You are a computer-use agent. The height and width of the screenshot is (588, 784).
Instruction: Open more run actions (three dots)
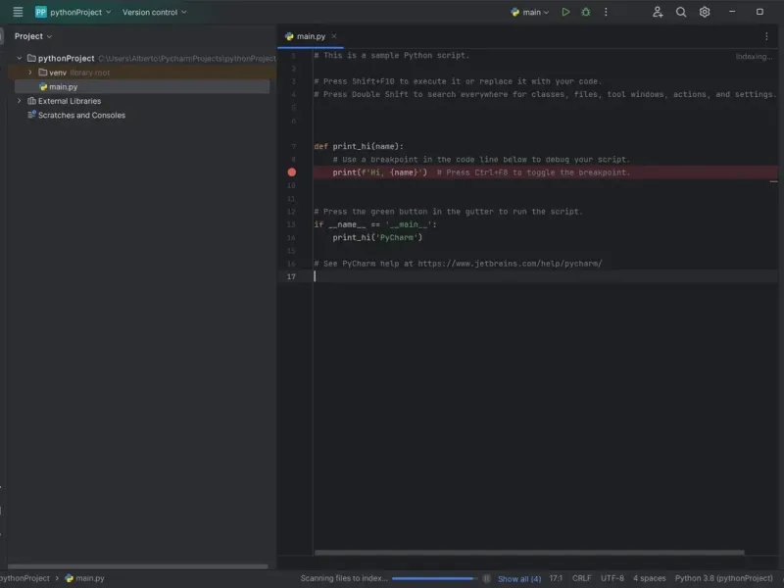(607, 12)
